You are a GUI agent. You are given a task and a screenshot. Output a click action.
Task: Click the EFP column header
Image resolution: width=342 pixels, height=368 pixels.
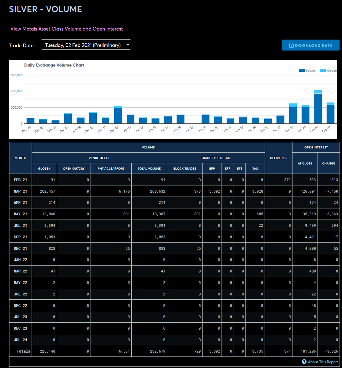pyautogui.click(x=212, y=168)
